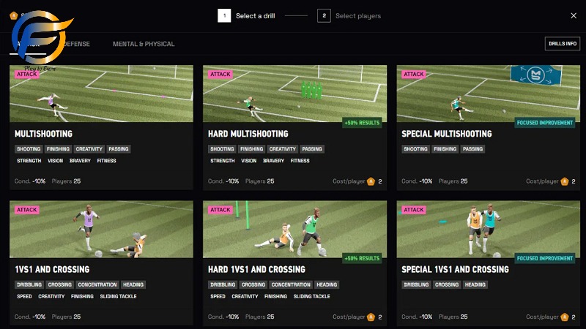Click the Passing tag in Special Multishooting card
Viewport: 586px width, 329px height.
(472, 149)
